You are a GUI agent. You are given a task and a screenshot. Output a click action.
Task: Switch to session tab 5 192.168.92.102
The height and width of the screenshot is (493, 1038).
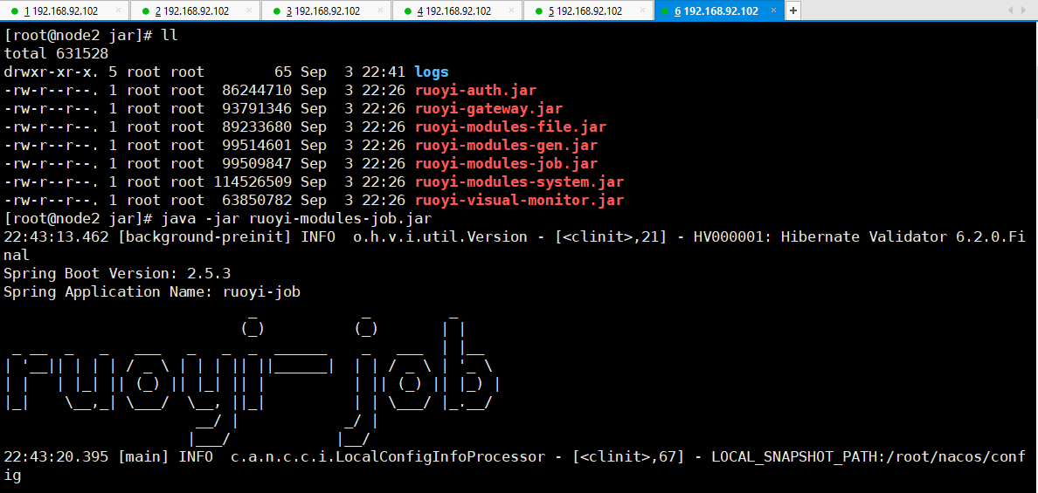click(589, 10)
